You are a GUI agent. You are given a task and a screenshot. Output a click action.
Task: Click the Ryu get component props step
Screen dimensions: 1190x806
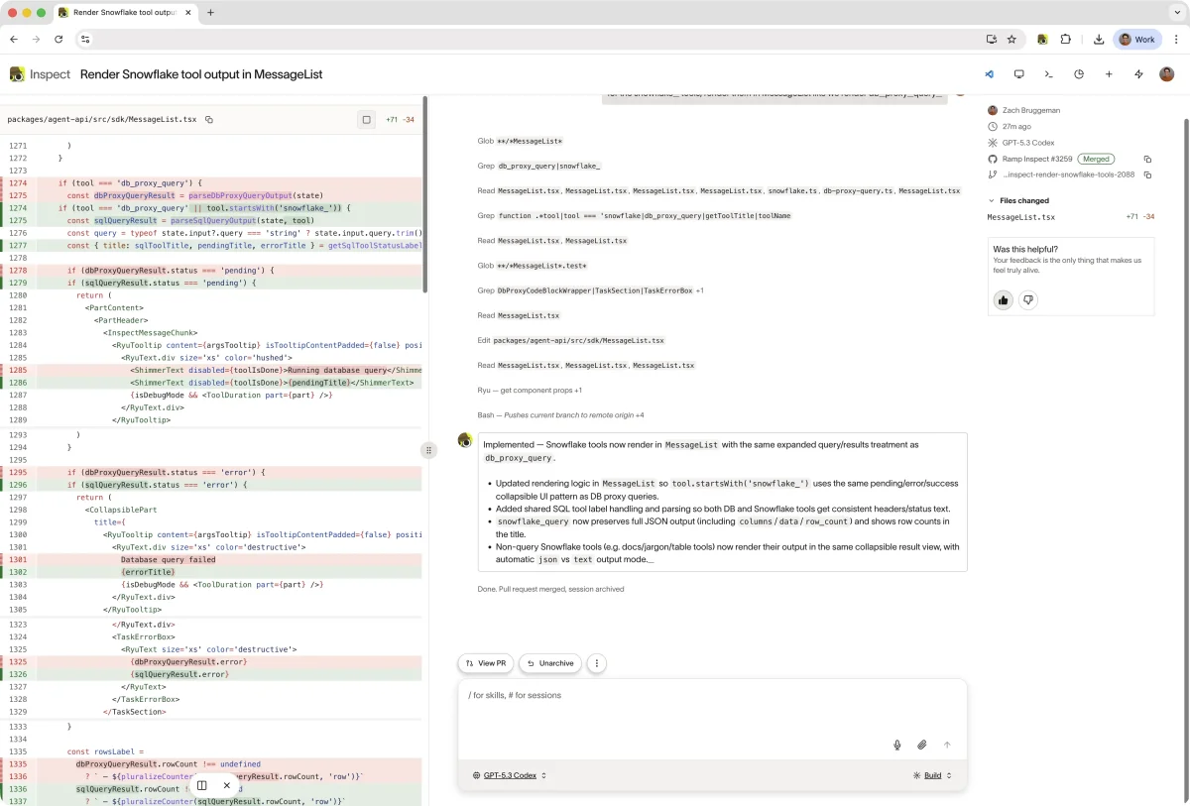[531, 391]
